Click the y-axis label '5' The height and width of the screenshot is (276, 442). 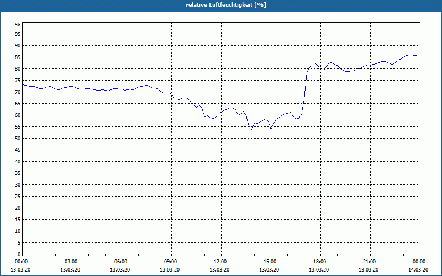[x=19, y=243]
